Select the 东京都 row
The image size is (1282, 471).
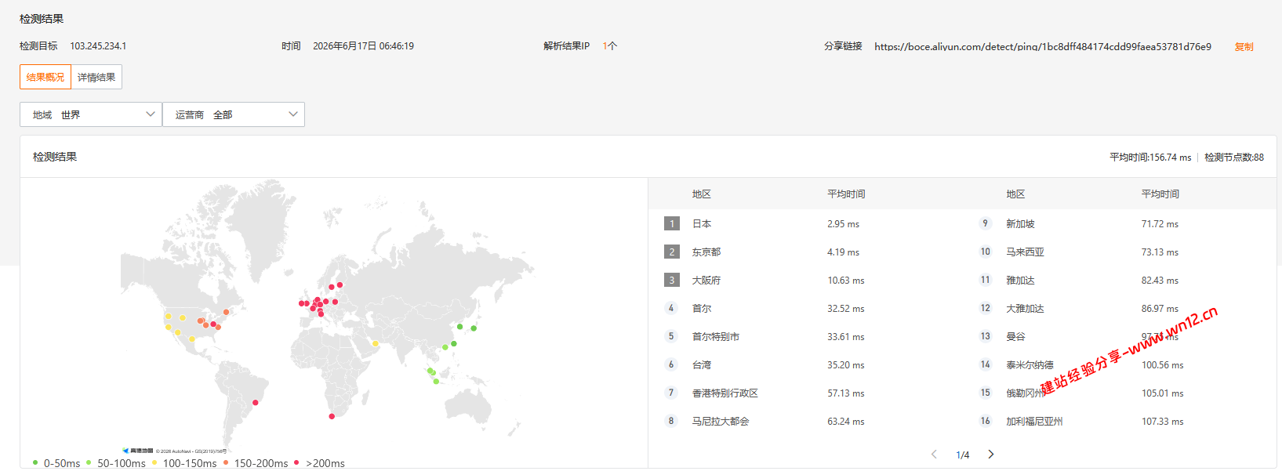(805, 252)
